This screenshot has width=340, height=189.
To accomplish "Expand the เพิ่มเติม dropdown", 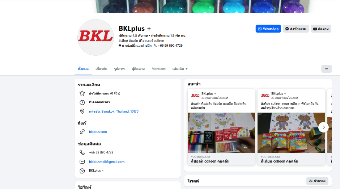I will coord(180,69).
